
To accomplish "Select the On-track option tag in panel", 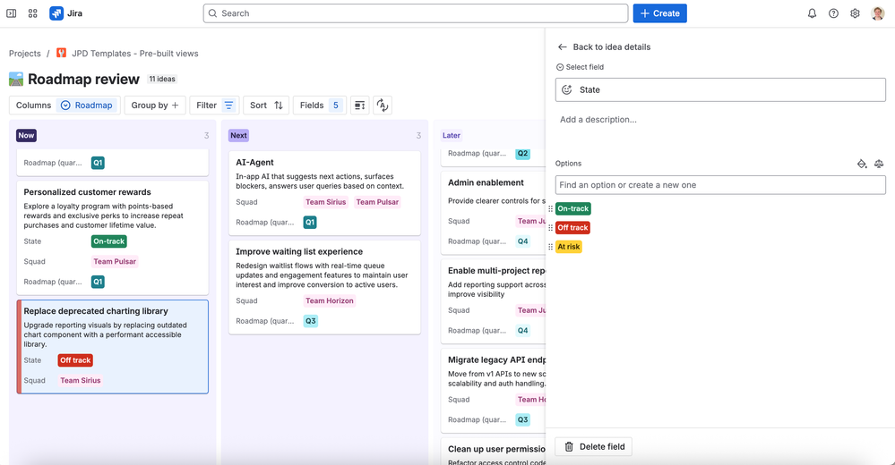I will pos(573,208).
